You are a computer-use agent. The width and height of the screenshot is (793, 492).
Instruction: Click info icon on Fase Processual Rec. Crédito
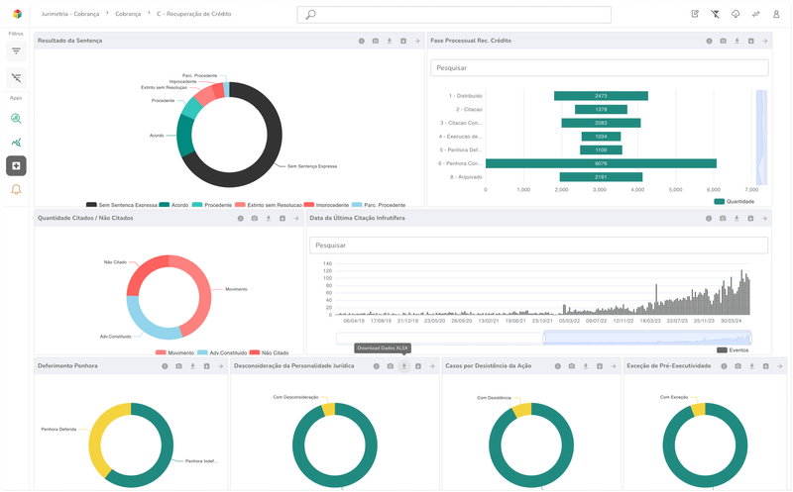pyautogui.click(x=709, y=41)
